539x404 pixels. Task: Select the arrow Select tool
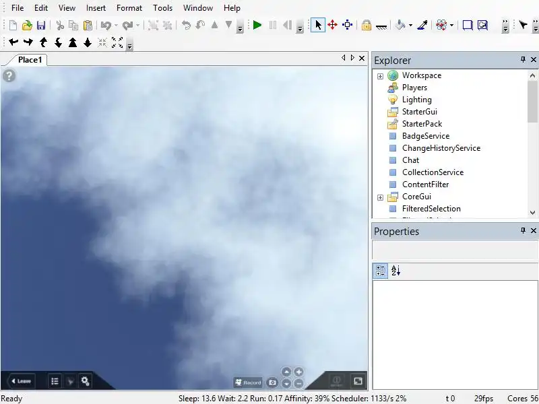(318, 25)
